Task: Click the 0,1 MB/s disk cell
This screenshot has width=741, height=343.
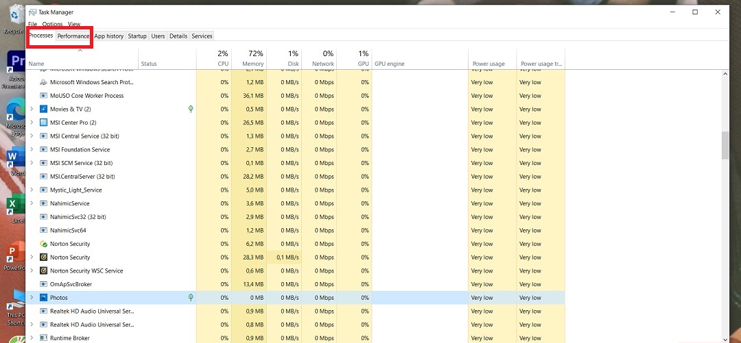Action: click(x=284, y=257)
